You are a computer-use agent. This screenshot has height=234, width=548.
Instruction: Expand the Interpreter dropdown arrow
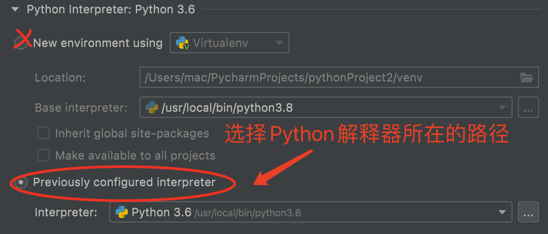pyautogui.click(x=502, y=212)
